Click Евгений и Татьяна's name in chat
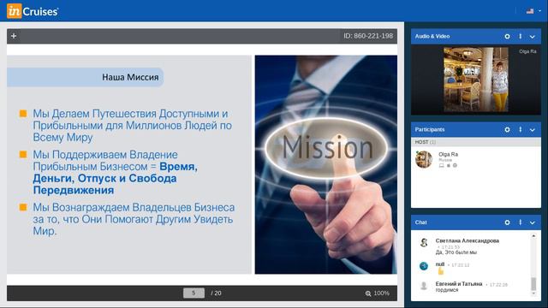The image size is (548, 308). click(x=459, y=284)
